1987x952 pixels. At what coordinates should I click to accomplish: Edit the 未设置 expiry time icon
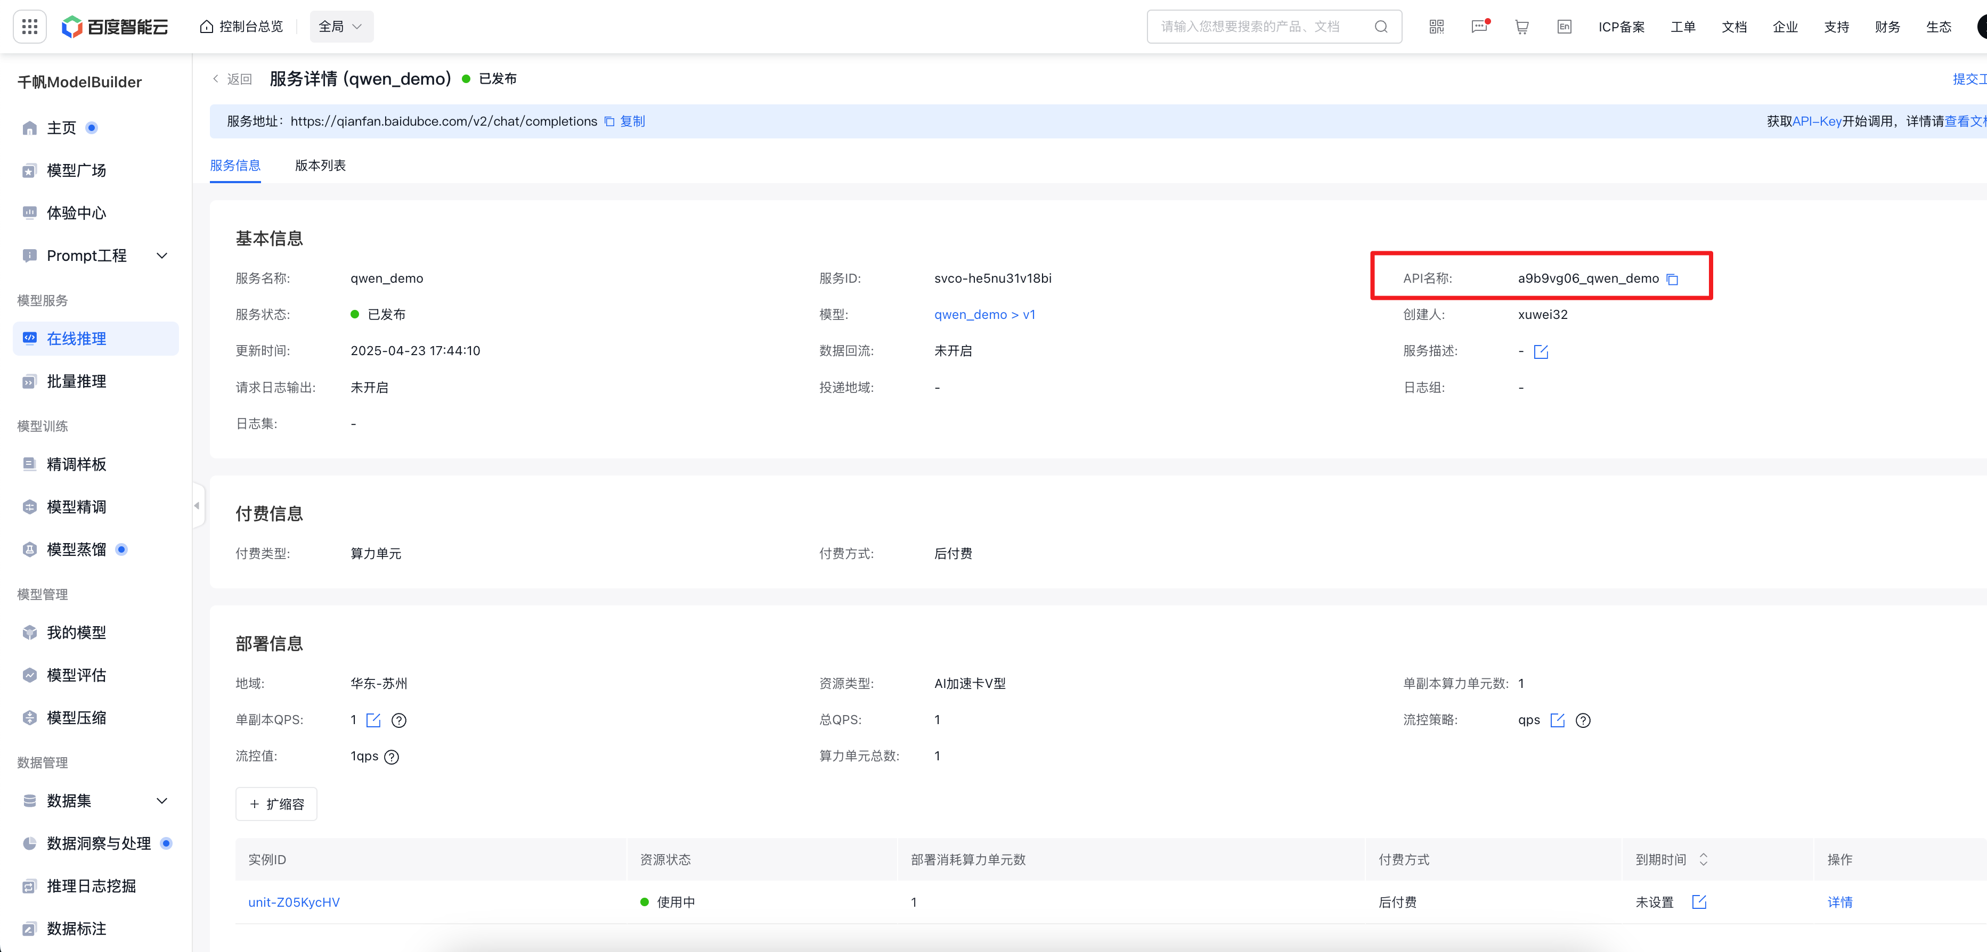(x=1699, y=902)
